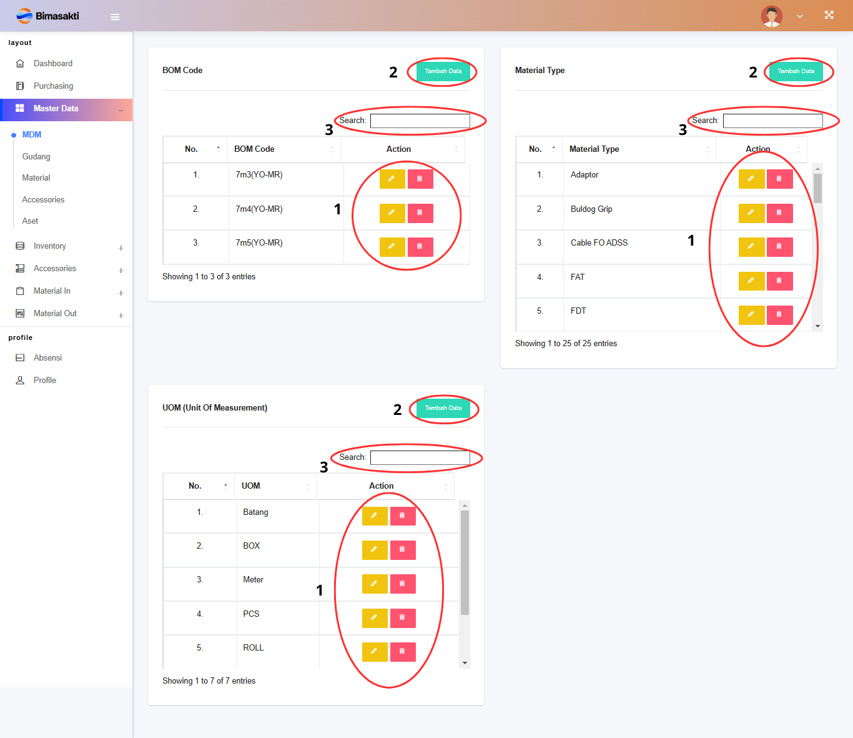Open the user avatar profile picture
Viewport: 853px width, 738px height.
pyautogui.click(x=771, y=16)
